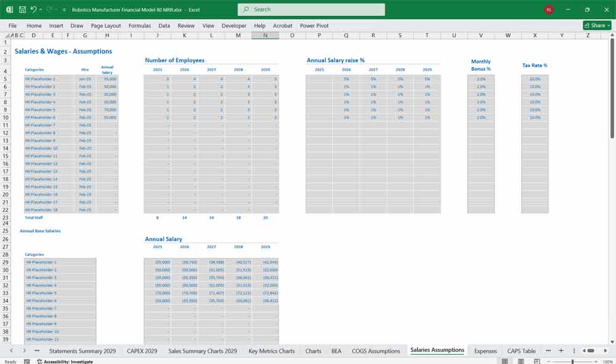
Task: Click the New Sheet plus icon
Action: pyautogui.click(x=561, y=350)
